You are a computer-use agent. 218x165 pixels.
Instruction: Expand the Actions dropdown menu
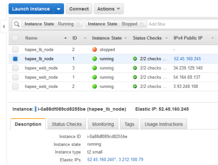pos(109,9)
